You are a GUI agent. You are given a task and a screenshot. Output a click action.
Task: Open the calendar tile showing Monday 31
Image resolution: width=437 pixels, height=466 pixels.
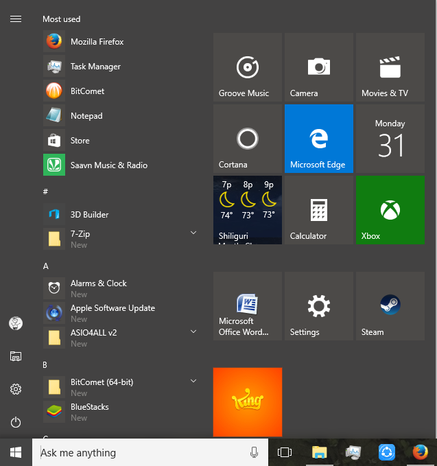(x=390, y=139)
